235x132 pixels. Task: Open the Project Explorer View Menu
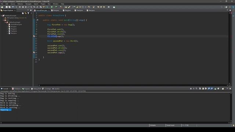pyautogui.click(x=31, y=13)
